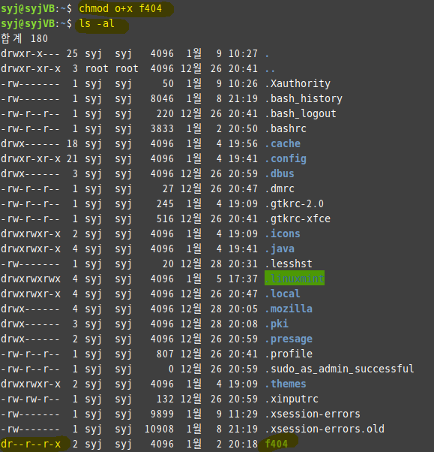The height and width of the screenshot is (452, 434).
Task: Select the .gtkrc-2.0 file name
Action: pyautogui.click(x=295, y=203)
